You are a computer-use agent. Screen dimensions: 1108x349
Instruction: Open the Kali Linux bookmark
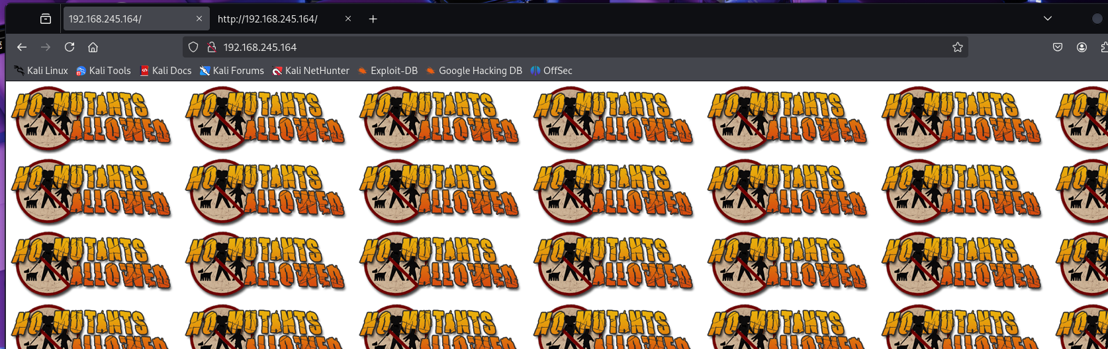pyautogui.click(x=41, y=70)
